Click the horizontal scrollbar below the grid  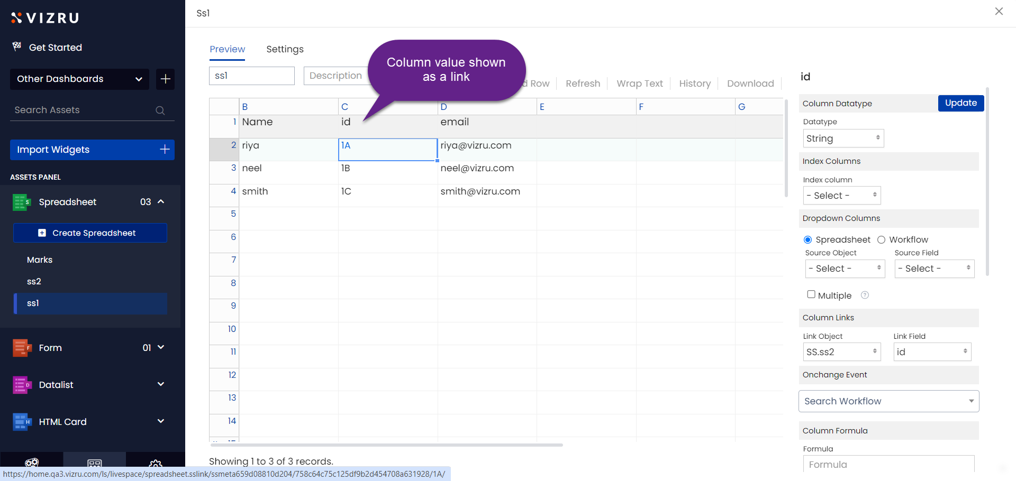click(x=386, y=445)
